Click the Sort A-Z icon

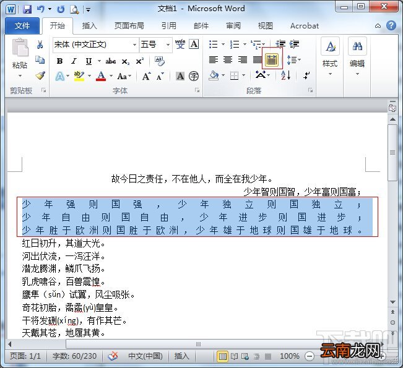click(x=286, y=75)
